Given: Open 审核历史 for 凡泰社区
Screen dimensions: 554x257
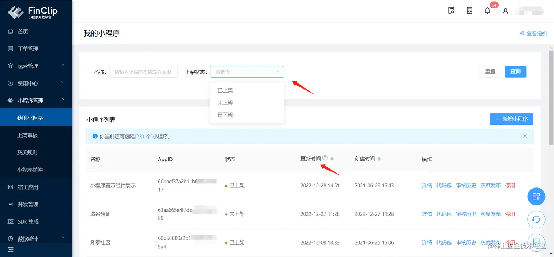Looking at the screenshot, I should pos(466,242).
